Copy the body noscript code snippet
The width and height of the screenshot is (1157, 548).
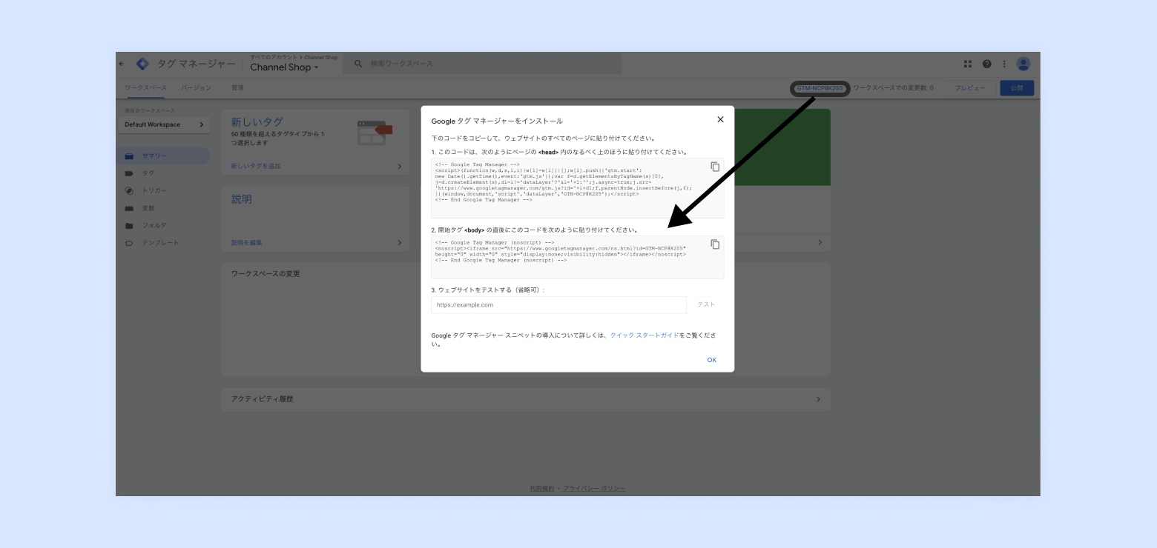coord(715,244)
